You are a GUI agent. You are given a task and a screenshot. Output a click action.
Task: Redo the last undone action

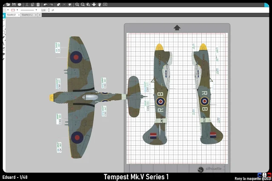point(51,5)
